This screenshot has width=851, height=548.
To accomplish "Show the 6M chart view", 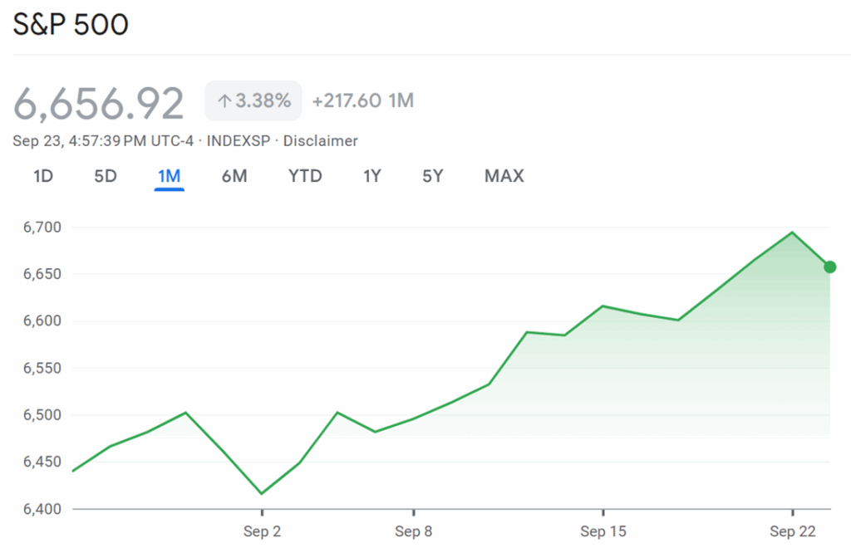I will (234, 176).
